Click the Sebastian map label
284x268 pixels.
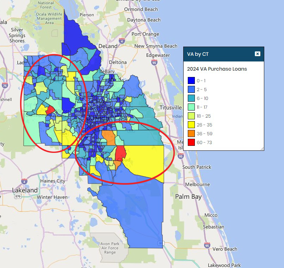[x=214, y=227]
